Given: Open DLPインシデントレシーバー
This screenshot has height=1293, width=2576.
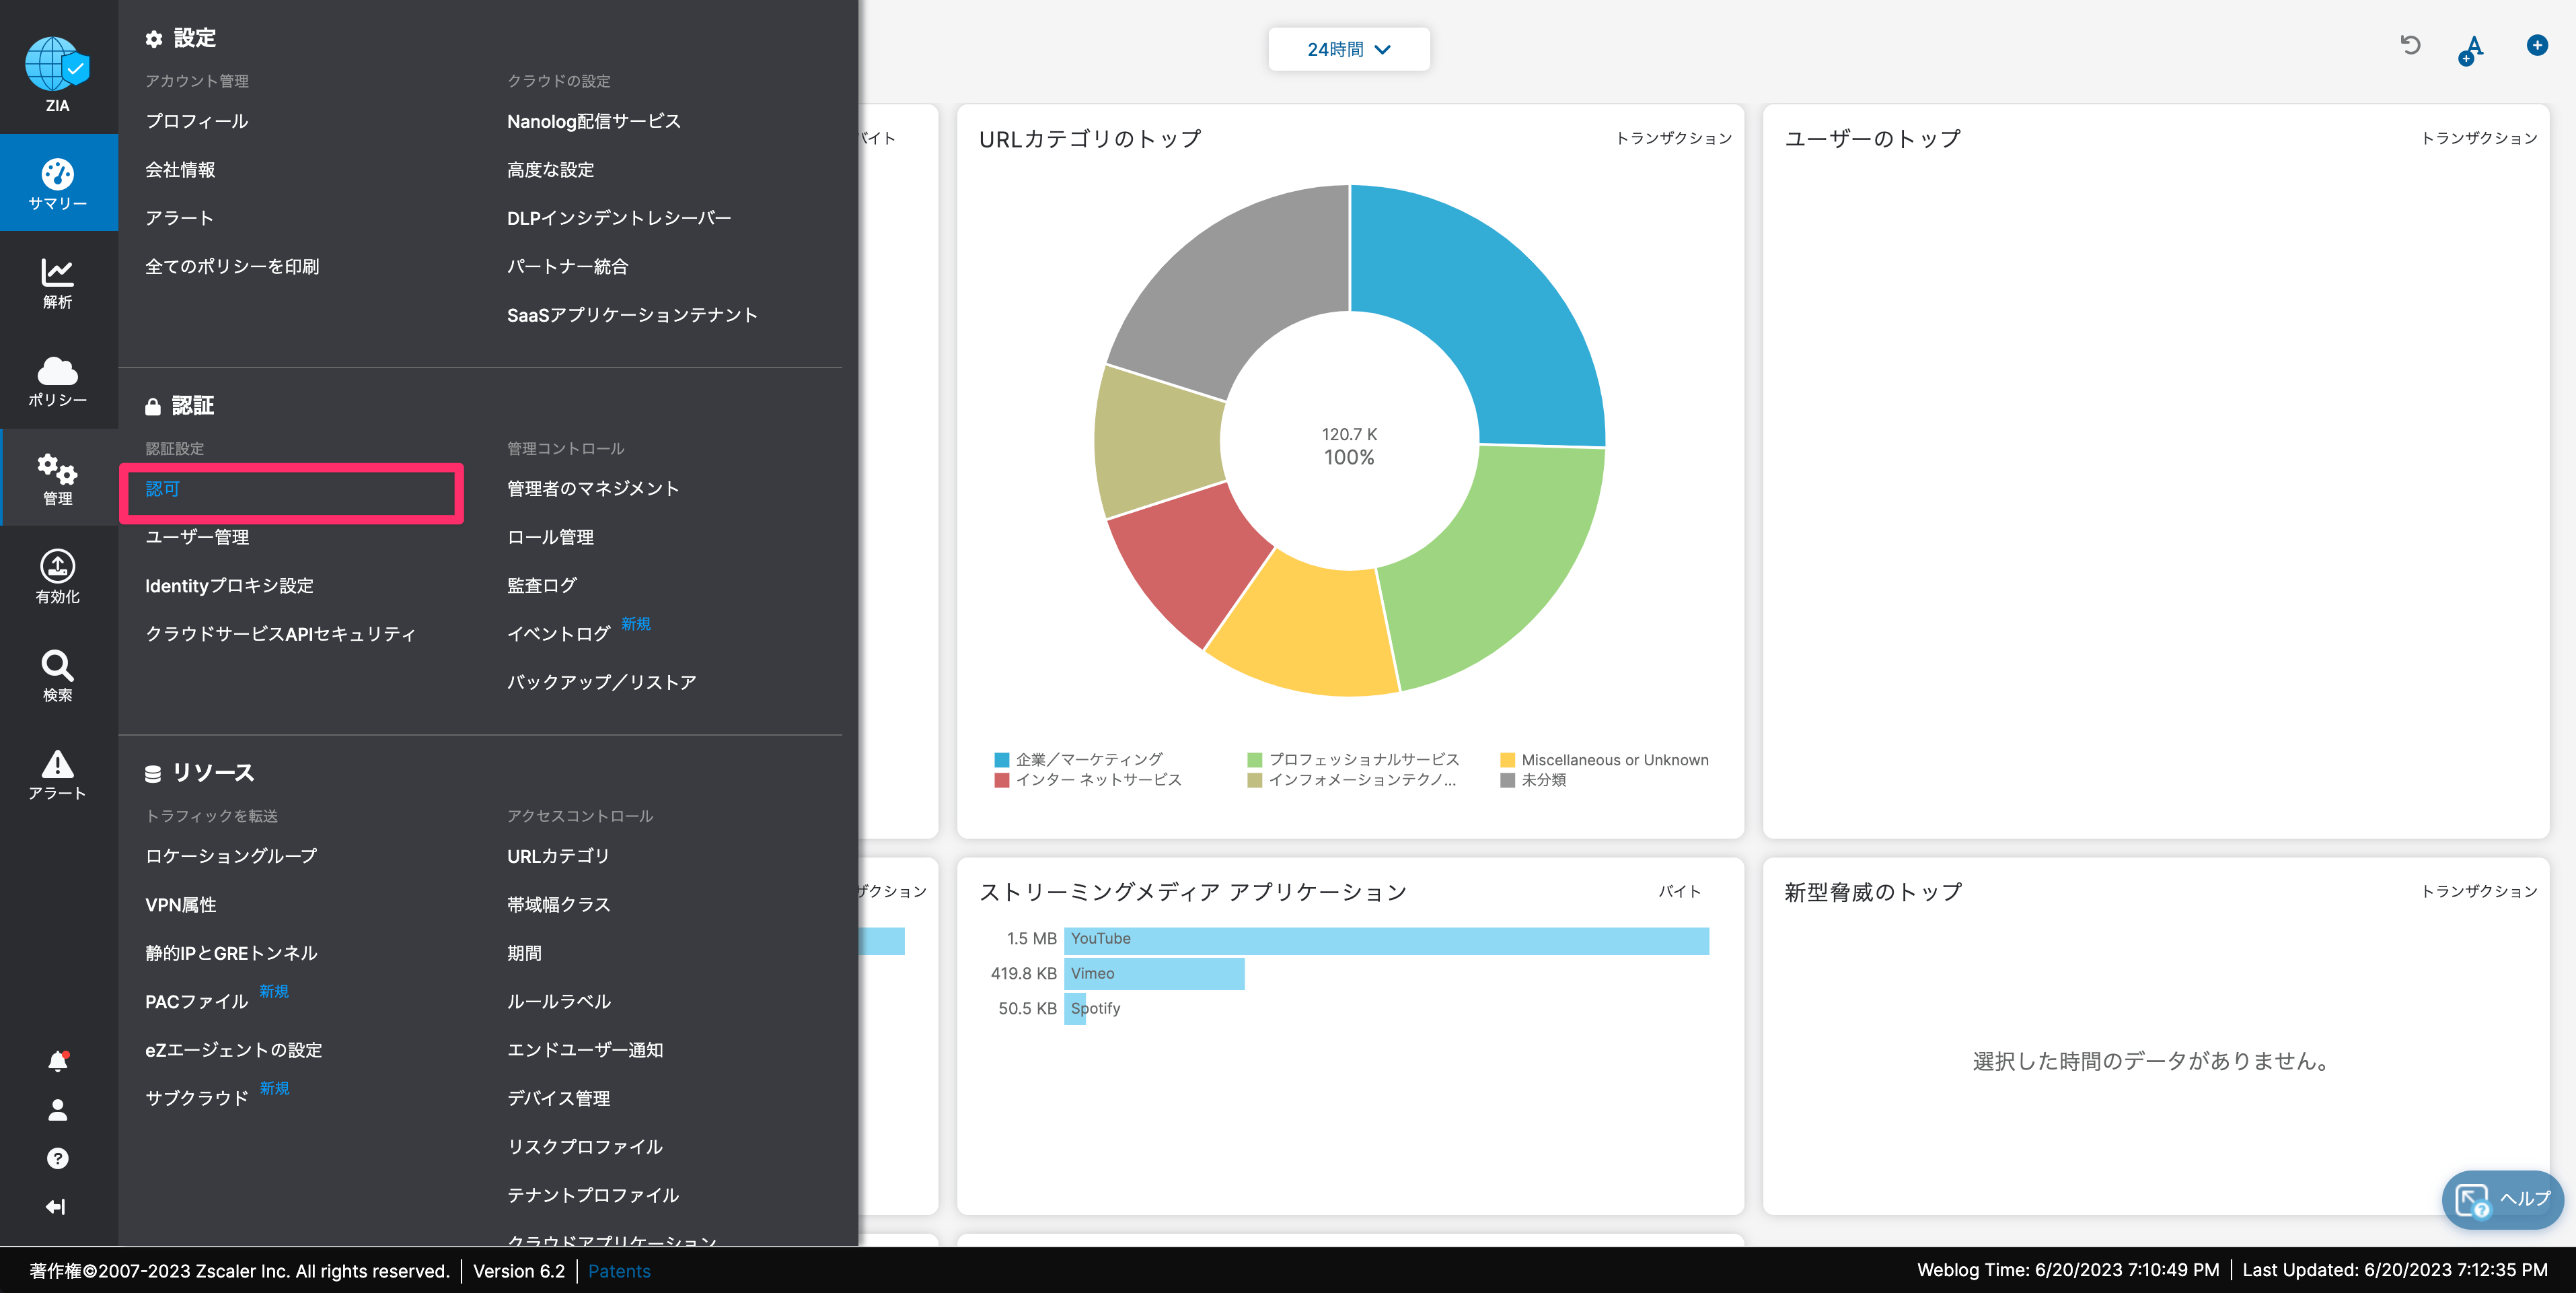Looking at the screenshot, I should 619,218.
